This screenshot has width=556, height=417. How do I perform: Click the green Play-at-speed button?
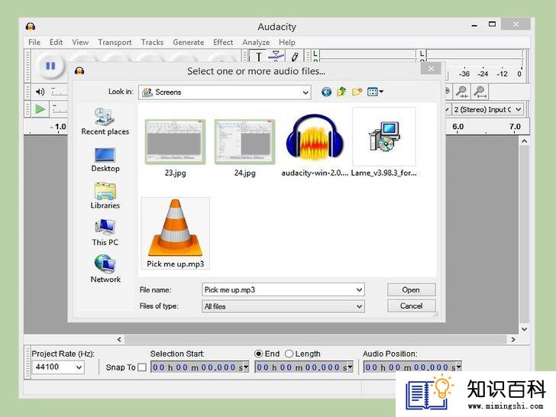pyautogui.click(x=40, y=109)
